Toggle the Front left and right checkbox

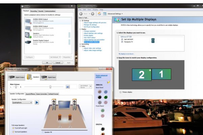13,128
